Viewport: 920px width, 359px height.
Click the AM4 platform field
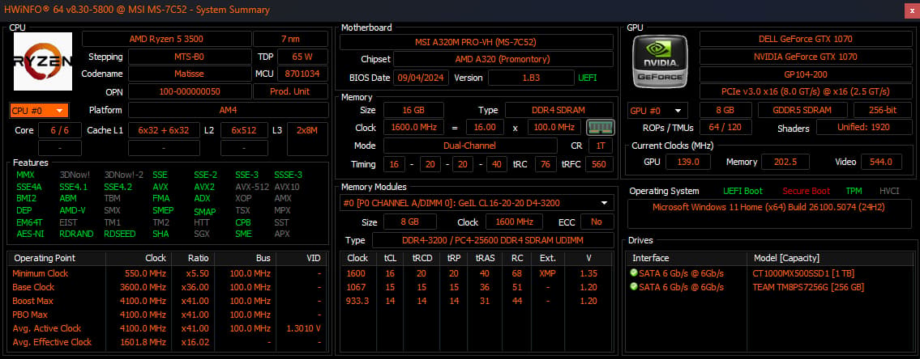[x=229, y=110]
